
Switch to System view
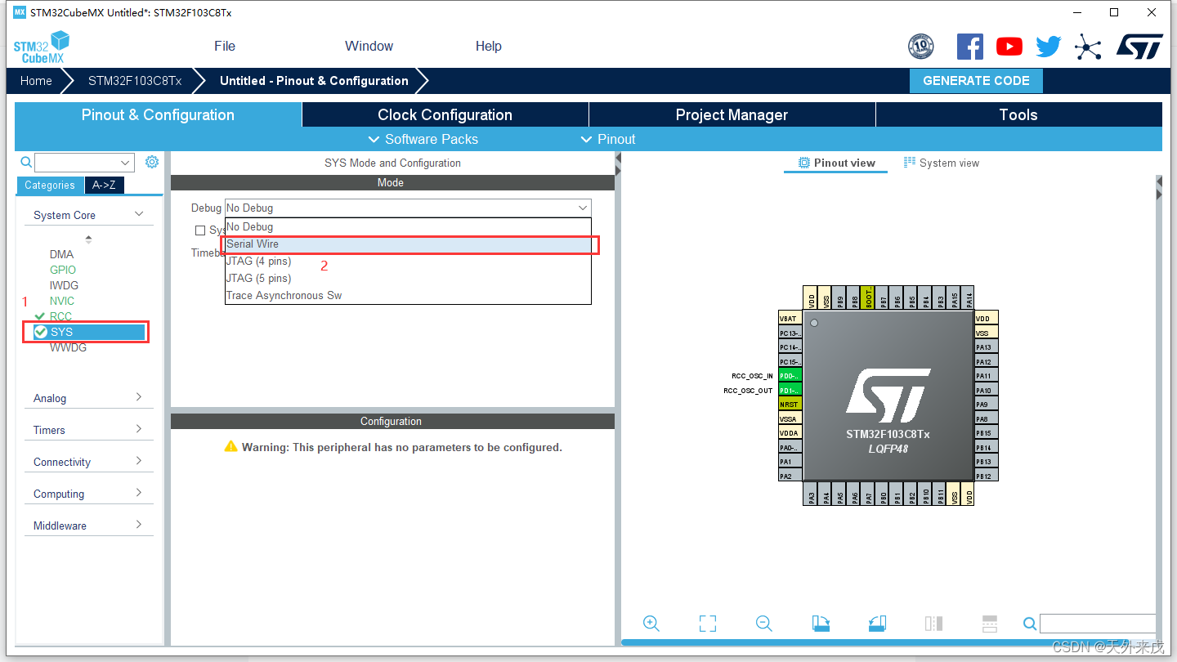point(942,163)
